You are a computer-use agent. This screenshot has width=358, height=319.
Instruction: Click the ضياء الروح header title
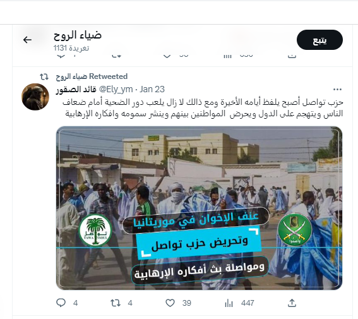(78, 35)
